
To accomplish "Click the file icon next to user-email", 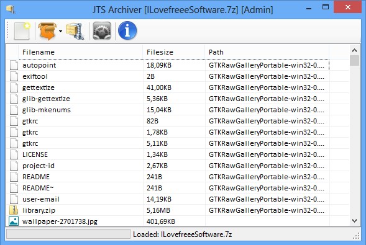I will (x=14, y=199).
